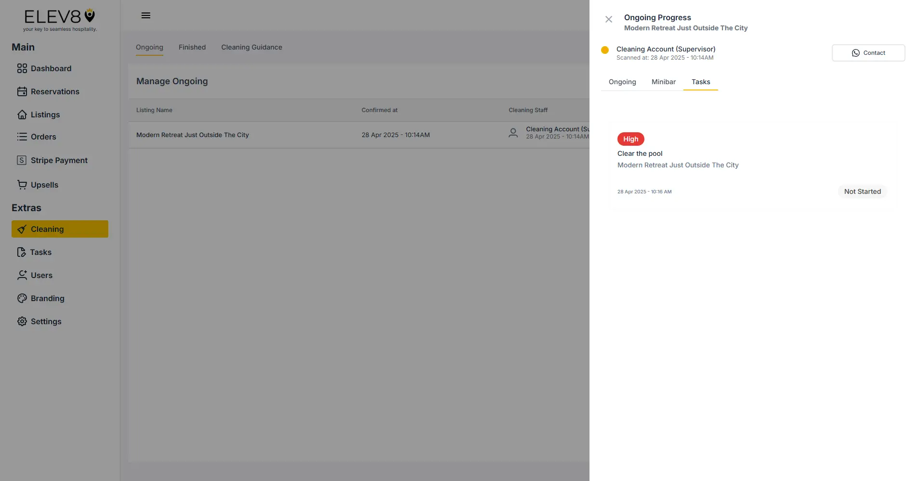Open the Branding settings

[47, 298]
